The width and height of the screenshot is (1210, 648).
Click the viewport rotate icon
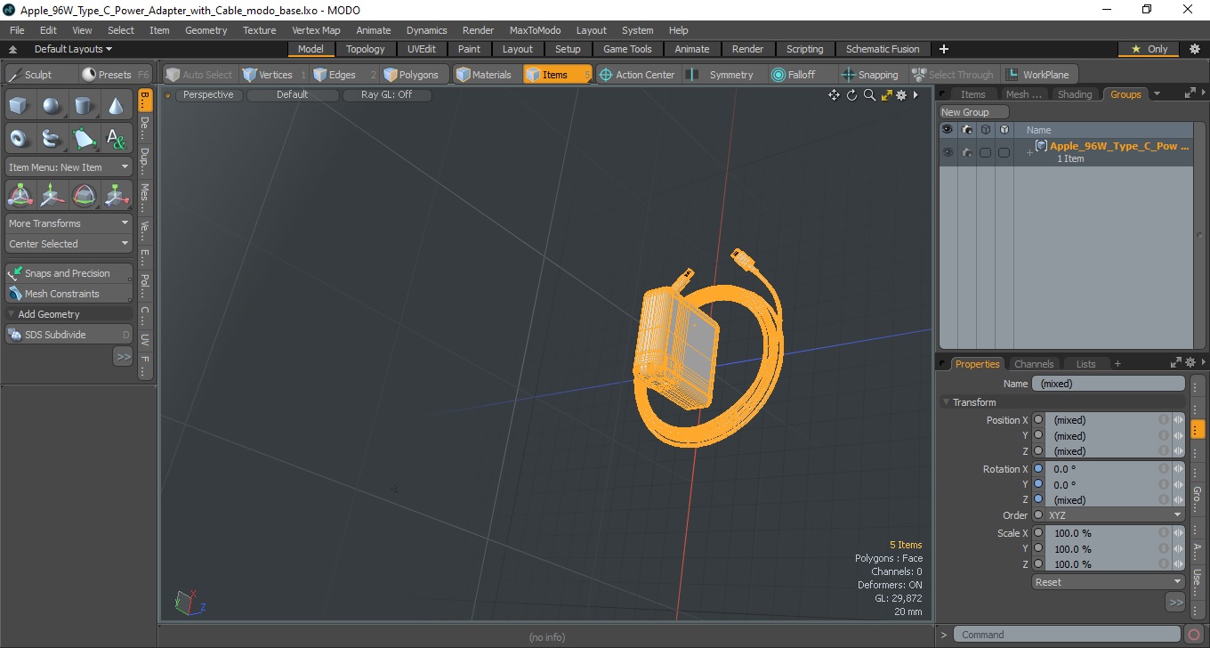[851, 95]
